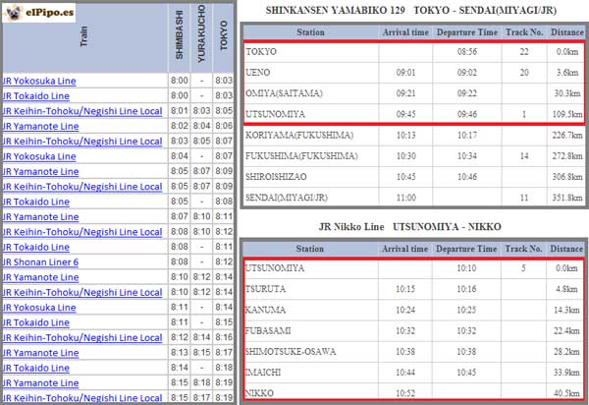This screenshot has width=589, height=405.
Task: Click the 08:56 Tokyo departure time
Action: coord(467,51)
